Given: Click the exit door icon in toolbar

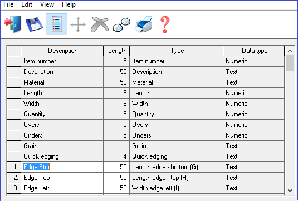Looking at the screenshot, I should pyautogui.click(x=13, y=24).
